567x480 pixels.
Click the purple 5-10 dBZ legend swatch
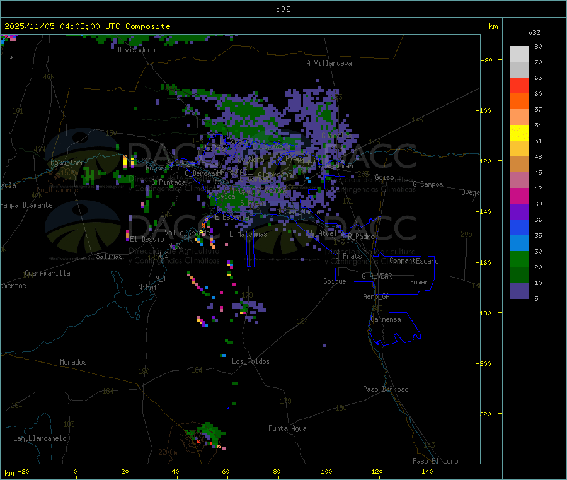(519, 291)
